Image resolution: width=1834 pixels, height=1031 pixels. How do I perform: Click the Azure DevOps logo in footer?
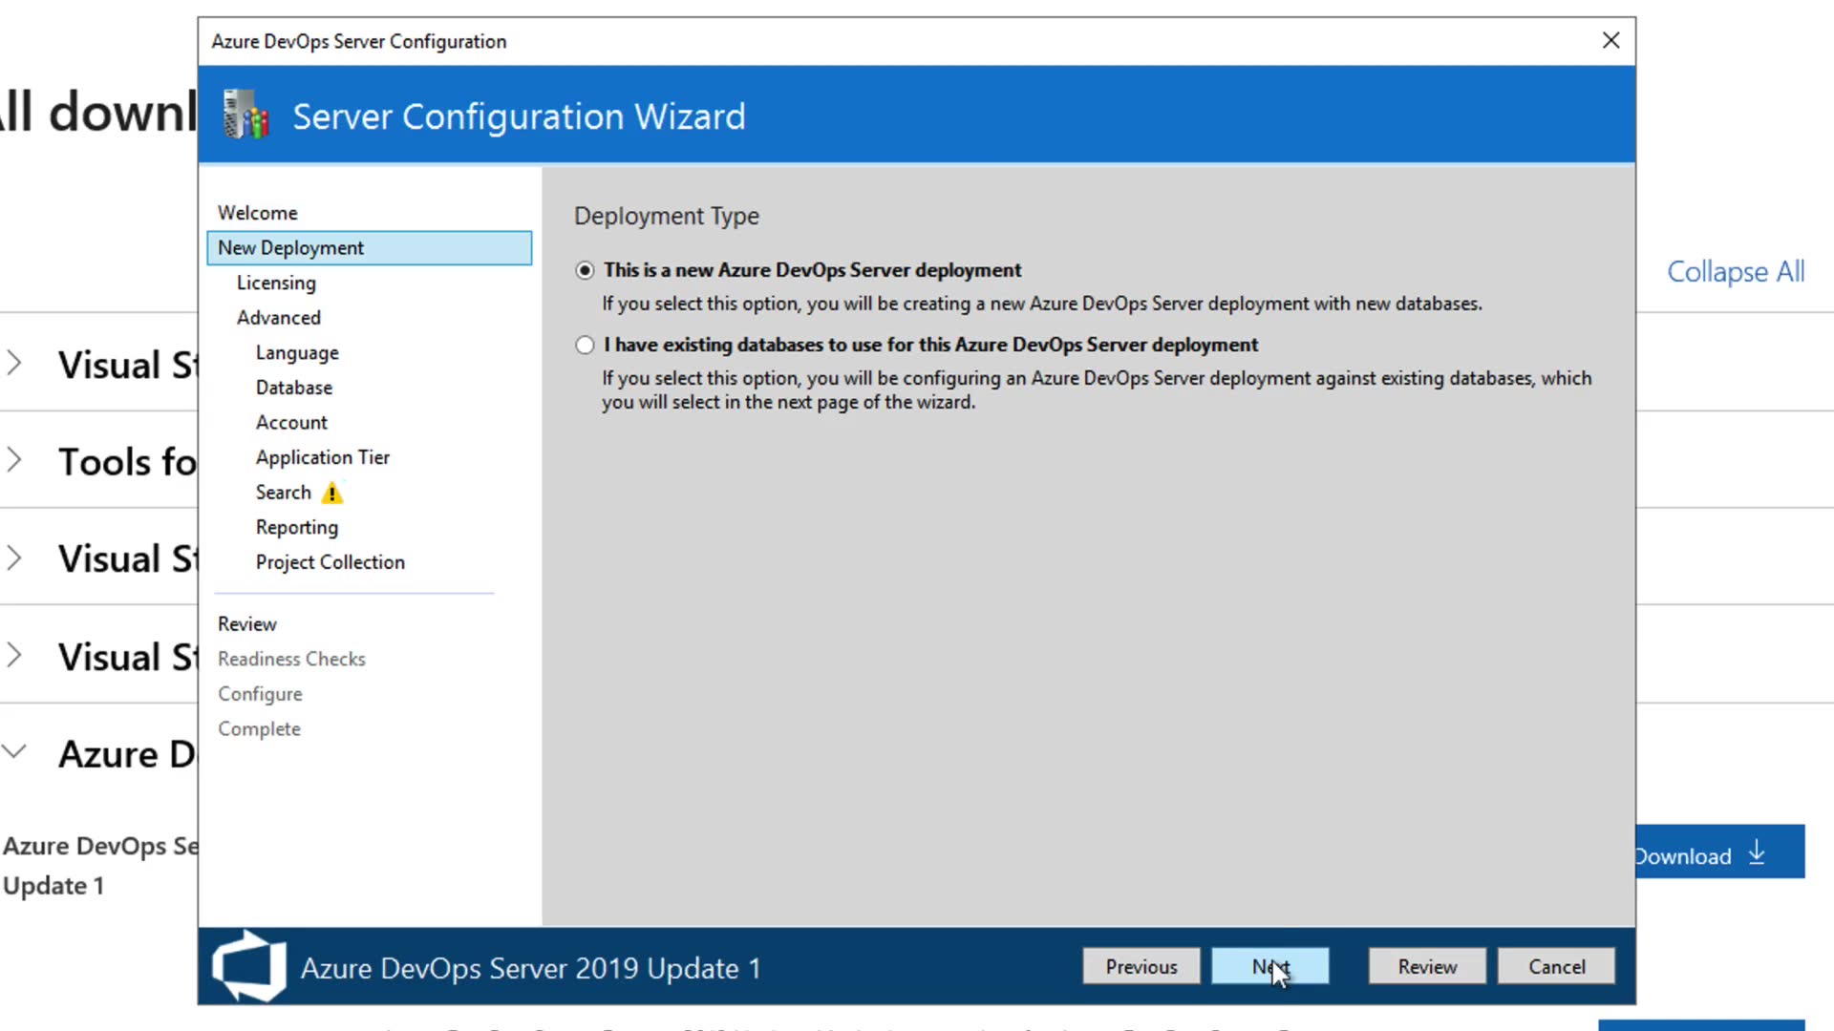(x=249, y=966)
